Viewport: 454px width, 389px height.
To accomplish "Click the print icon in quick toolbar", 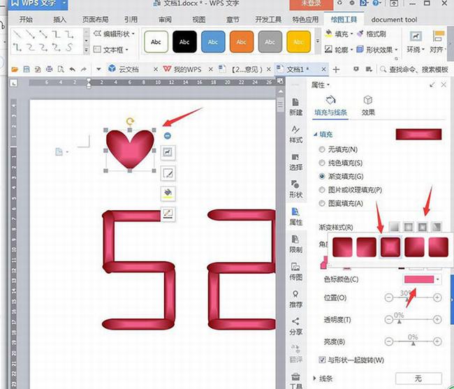I will coord(49,69).
